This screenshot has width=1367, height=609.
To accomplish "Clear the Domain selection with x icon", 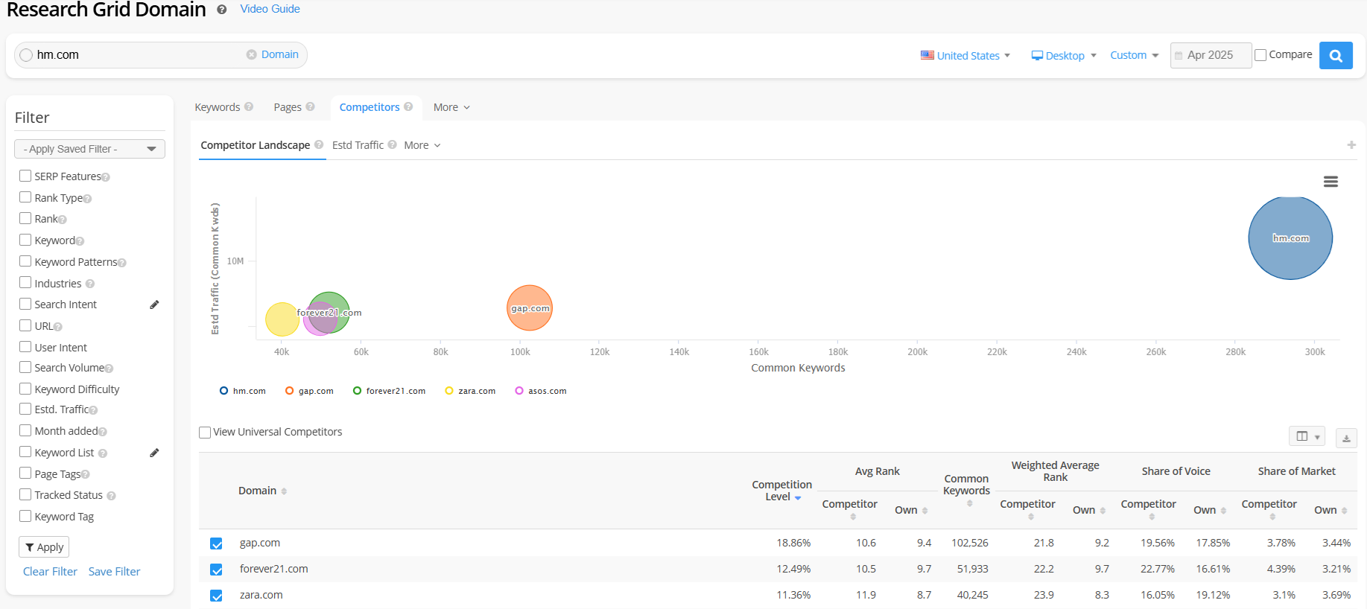I will click(252, 54).
